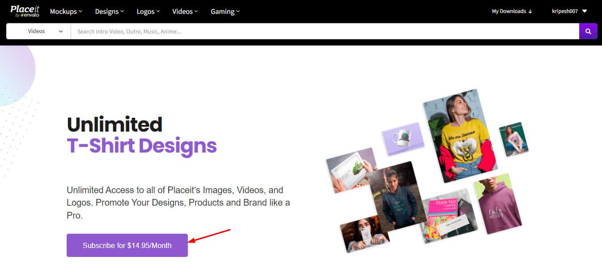Image resolution: width=602 pixels, height=273 pixels.
Task: Focus the Search Intro Video text field
Action: (x=325, y=32)
